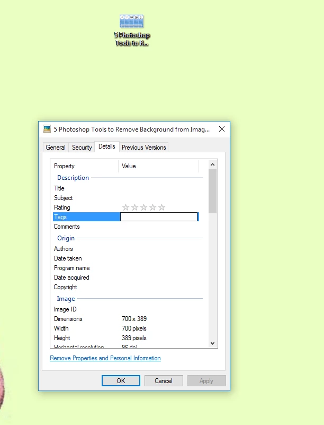Go to the Previous Versions tab
Screen dimensions: 324x425
[143, 147]
